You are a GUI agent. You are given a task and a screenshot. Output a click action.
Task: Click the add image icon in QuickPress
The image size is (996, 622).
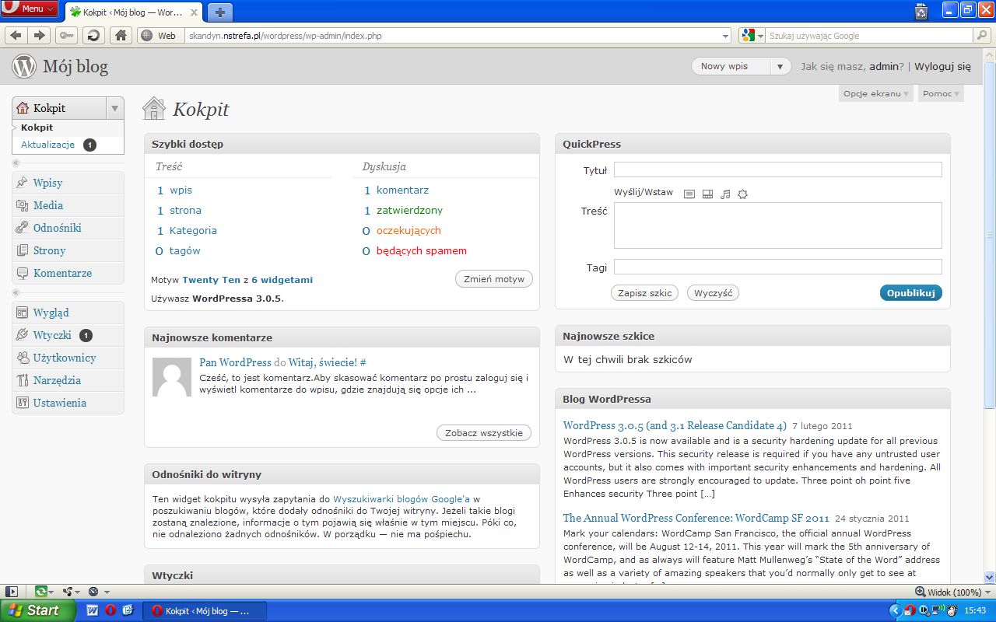(x=689, y=194)
